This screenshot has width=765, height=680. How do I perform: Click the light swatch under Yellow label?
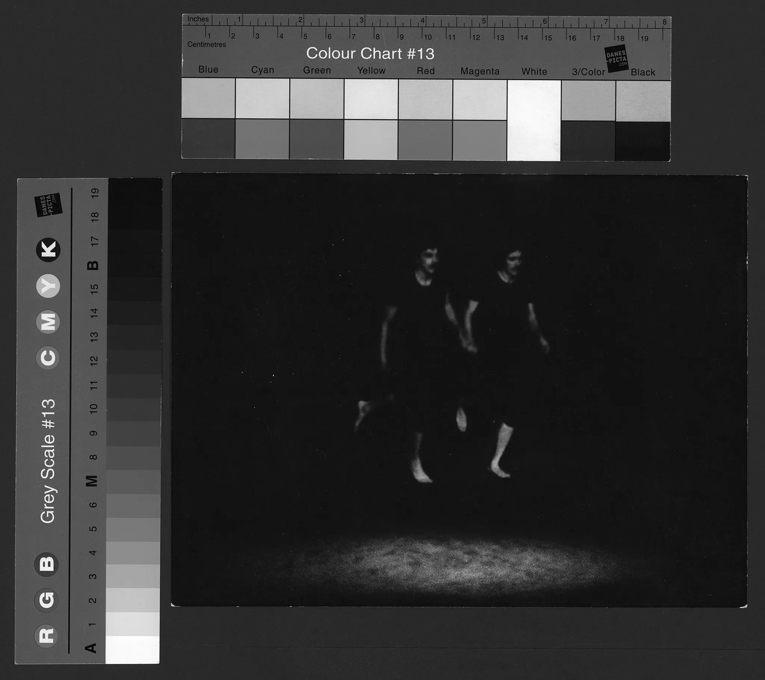point(371,99)
